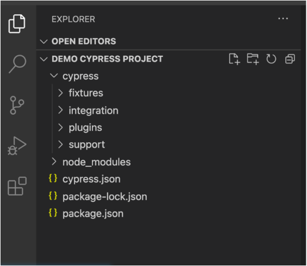Select the cypress folder name

click(81, 76)
